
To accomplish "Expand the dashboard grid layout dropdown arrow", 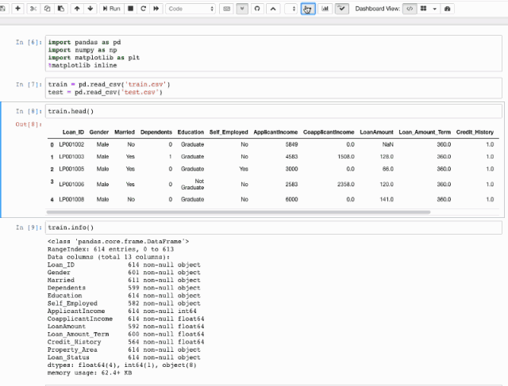I will coord(435,8).
